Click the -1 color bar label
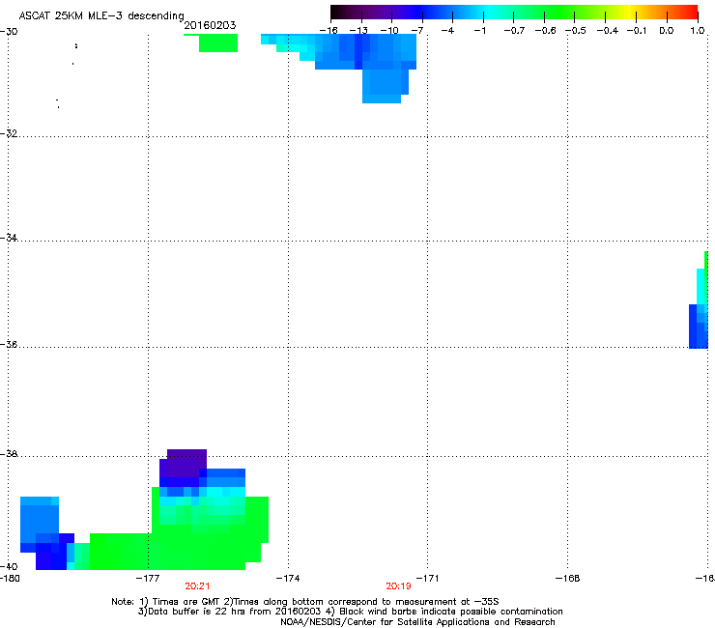Screen dimensions: 715x628 479,31
